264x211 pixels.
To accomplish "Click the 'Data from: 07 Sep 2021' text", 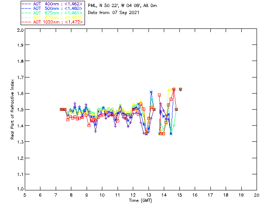I will [x=113, y=13].
